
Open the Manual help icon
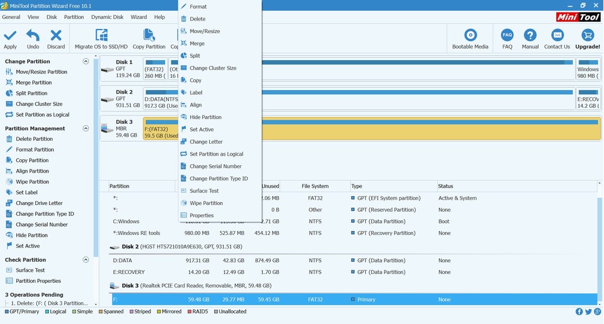[x=530, y=35]
